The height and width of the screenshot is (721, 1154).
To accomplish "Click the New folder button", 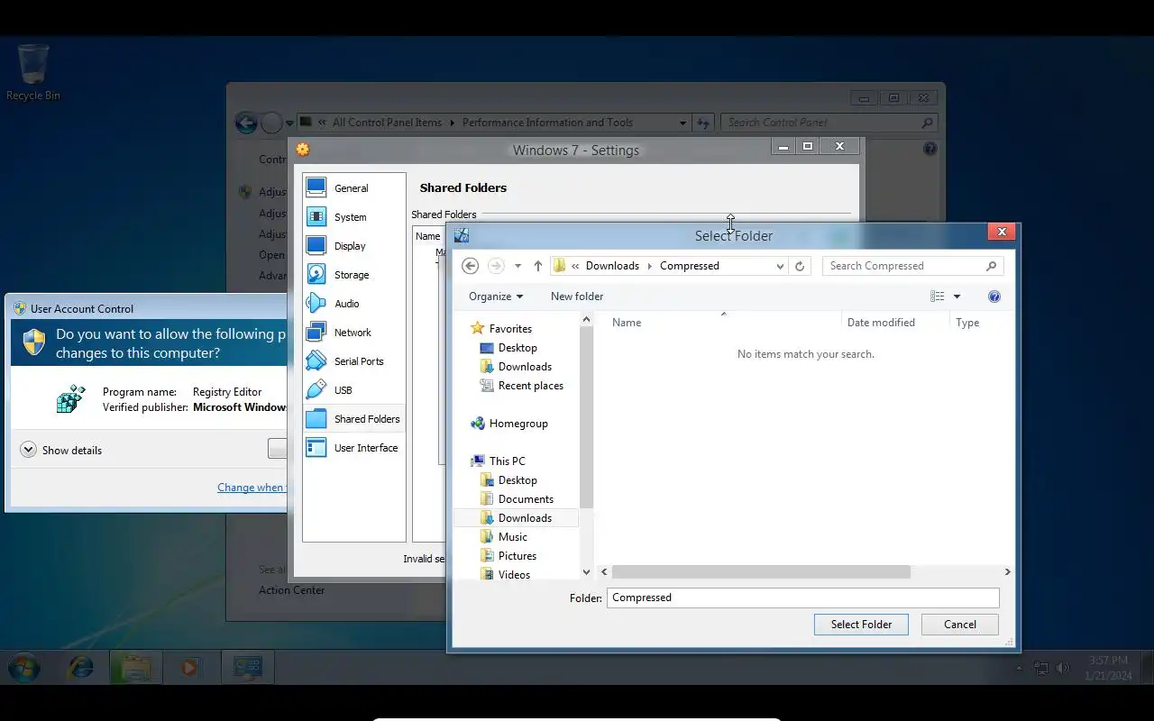I will (x=577, y=297).
